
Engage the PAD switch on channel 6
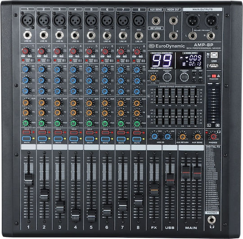click(x=112, y=61)
